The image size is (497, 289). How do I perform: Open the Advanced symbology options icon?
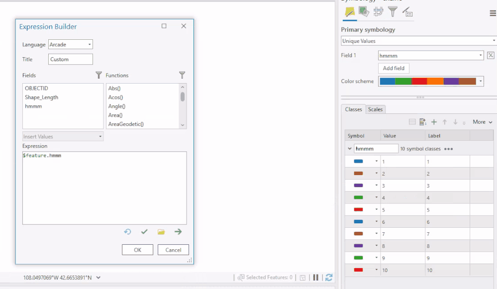click(x=407, y=12)
